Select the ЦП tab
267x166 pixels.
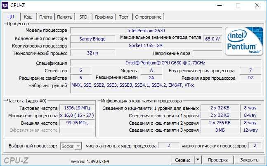(11, 17)
